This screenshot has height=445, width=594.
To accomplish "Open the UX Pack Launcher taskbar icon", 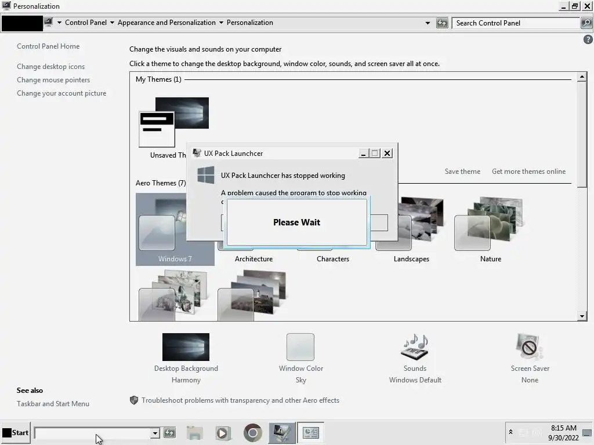I will tap(282, 432).
